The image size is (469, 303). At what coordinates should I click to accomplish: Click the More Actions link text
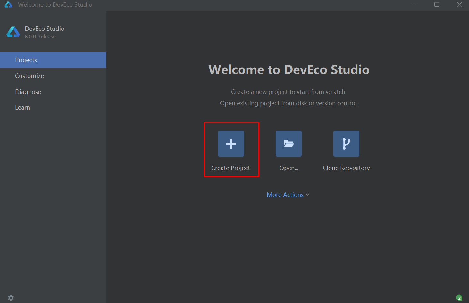pyautogui.click(x=285, y=195)
